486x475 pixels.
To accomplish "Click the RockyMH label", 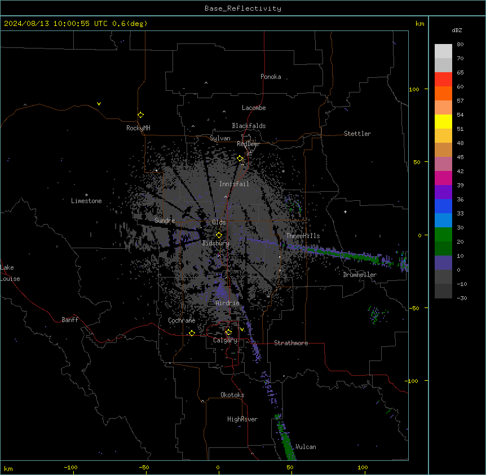I will [x=138, y=127].
